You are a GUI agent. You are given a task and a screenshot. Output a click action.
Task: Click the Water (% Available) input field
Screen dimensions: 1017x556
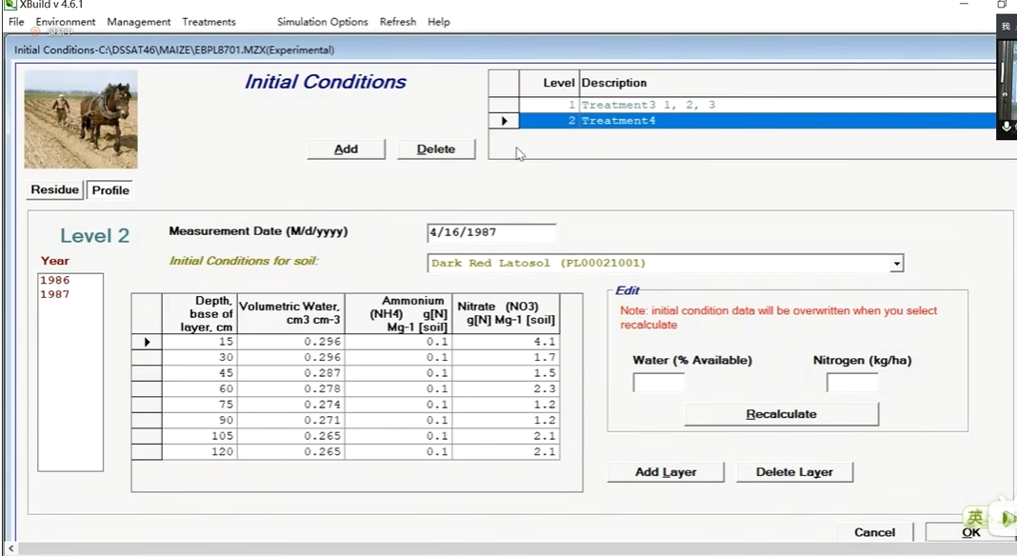coord(659,383)
